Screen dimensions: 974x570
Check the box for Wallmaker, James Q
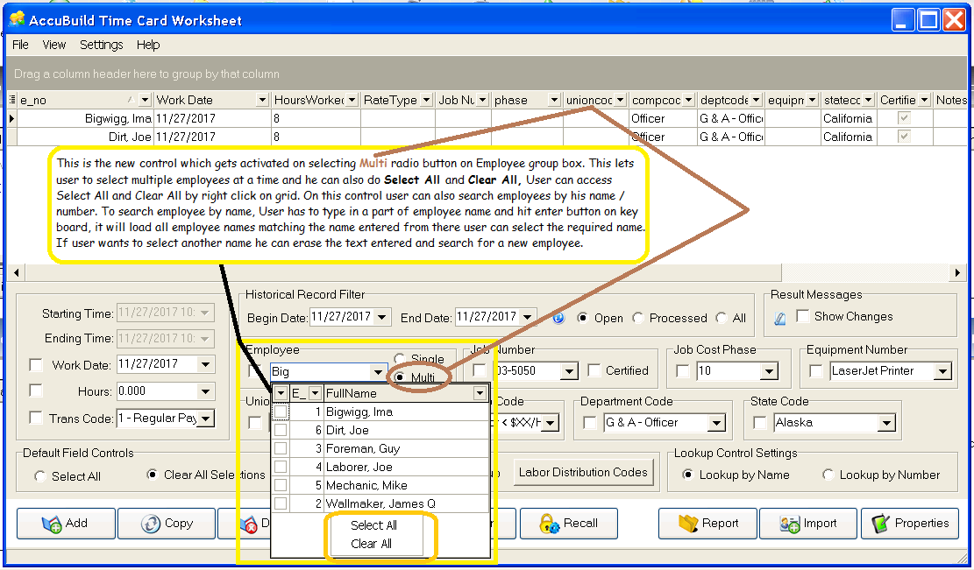point(281,503)
